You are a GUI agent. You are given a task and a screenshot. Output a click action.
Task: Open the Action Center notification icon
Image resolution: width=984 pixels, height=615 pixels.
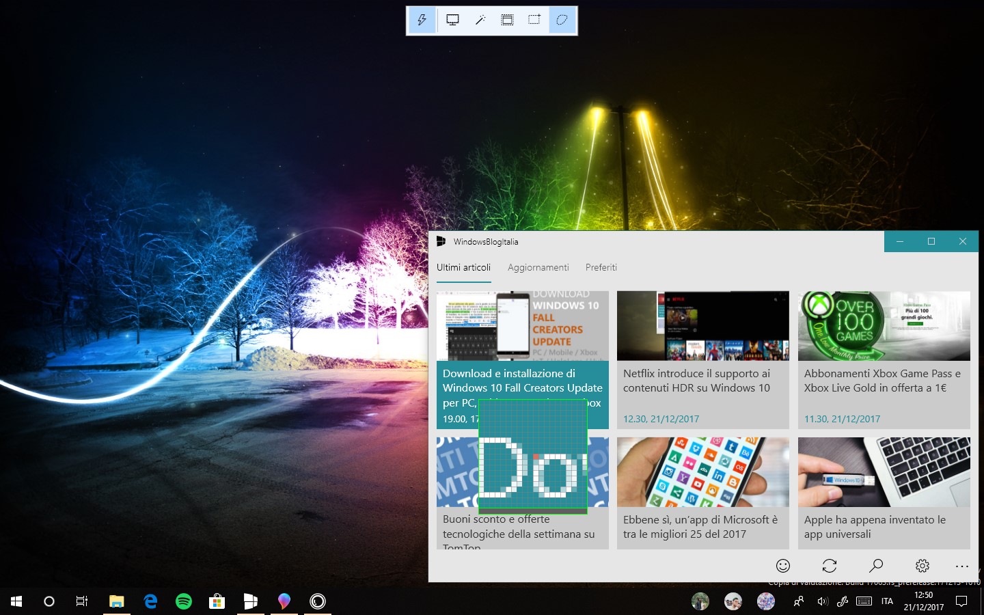[961, 601]
